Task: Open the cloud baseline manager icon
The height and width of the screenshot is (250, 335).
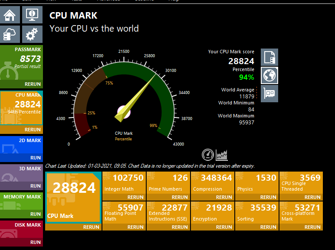Action: tap(10, 34)
